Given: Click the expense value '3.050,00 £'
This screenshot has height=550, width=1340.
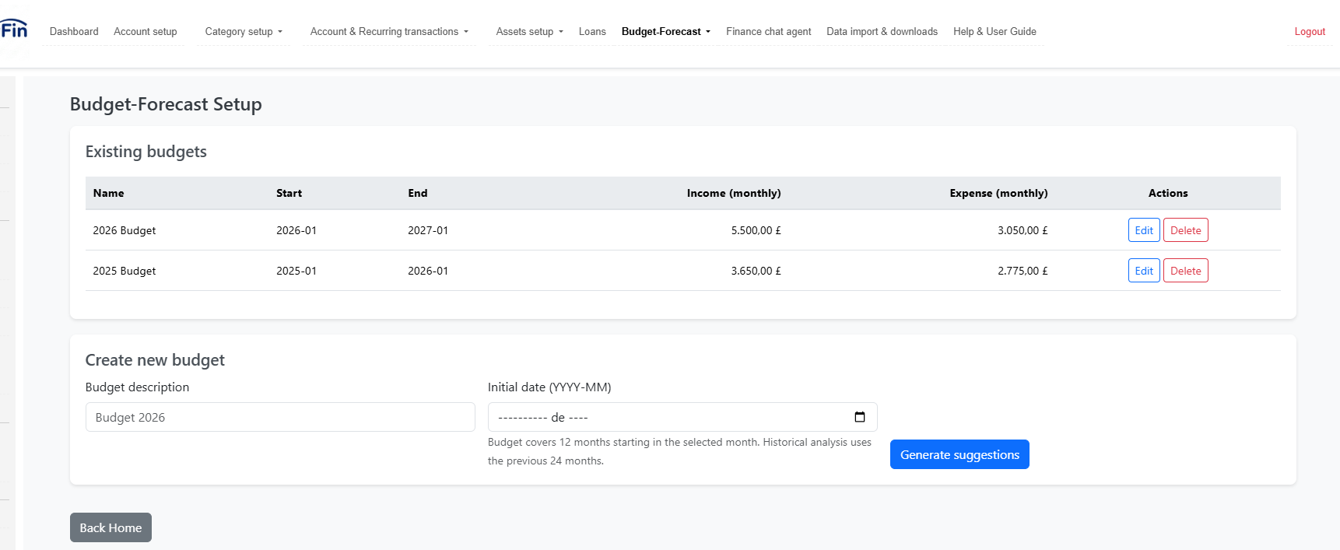Looking at the screenshot, I should tap(1023, 230).
